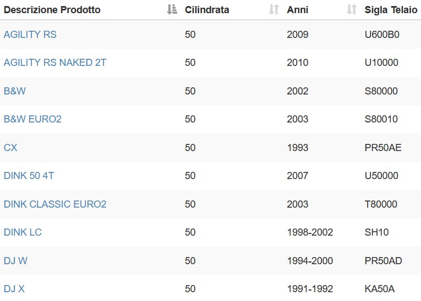Viewport: 421px width, 301px height.
Task: Open the AGILITY RS product link
Action: click(x=30, y=35)
